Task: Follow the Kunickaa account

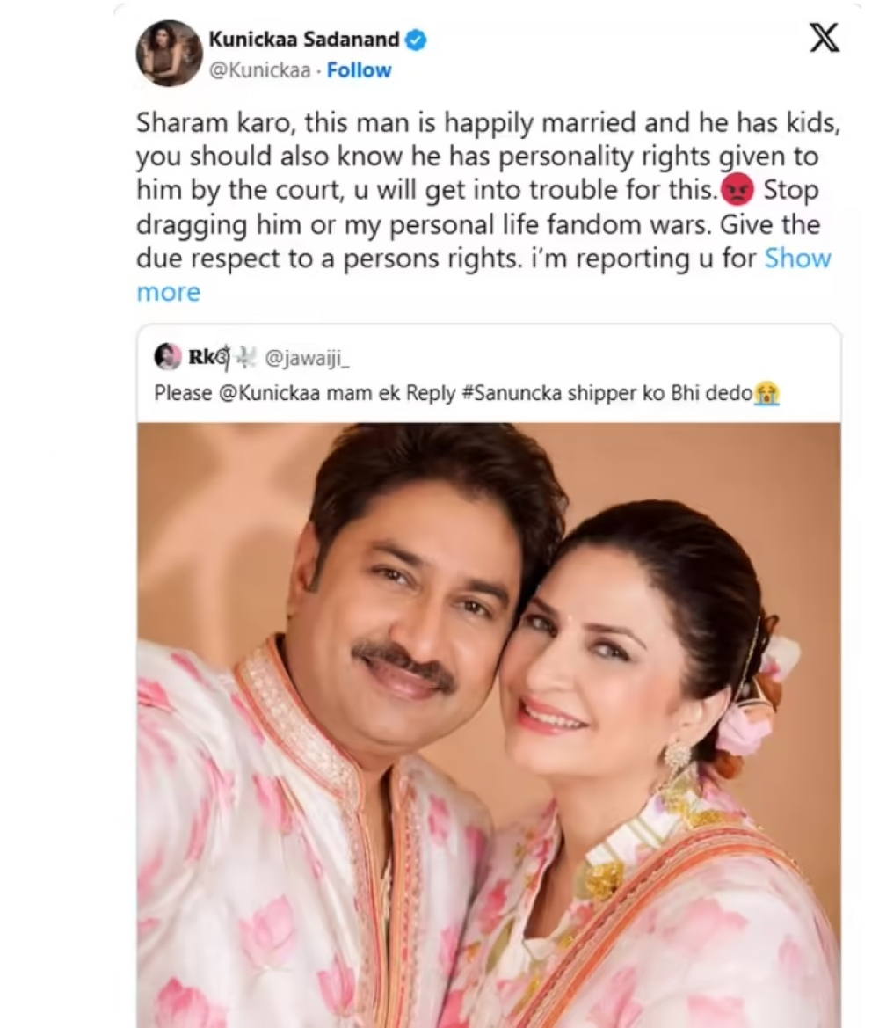Action: pyautogui.click(x=359, y=71)
